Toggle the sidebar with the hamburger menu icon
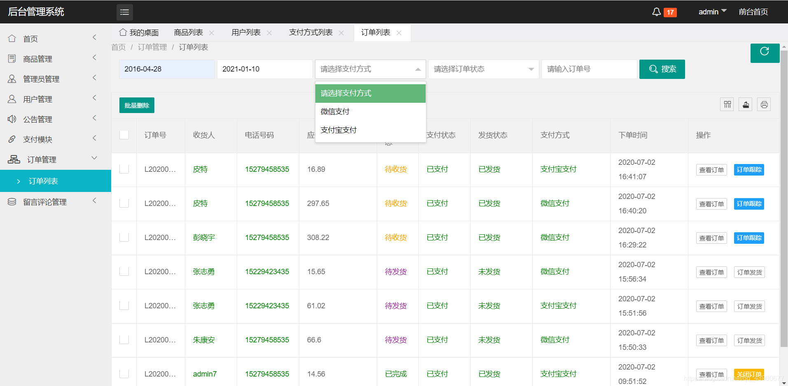This screenshot has width=788, height=386. click(x=124, y=12)
